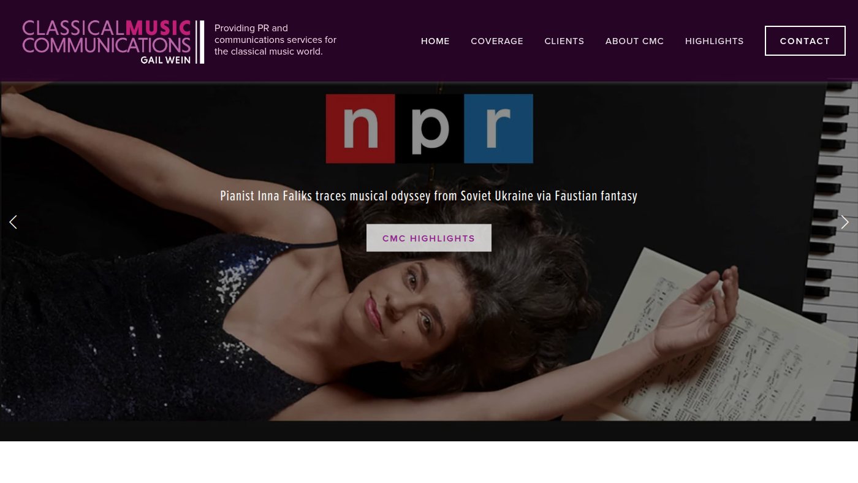Click the Contact button
Viewport: 858px width, 483px height.
click(805, 41)
